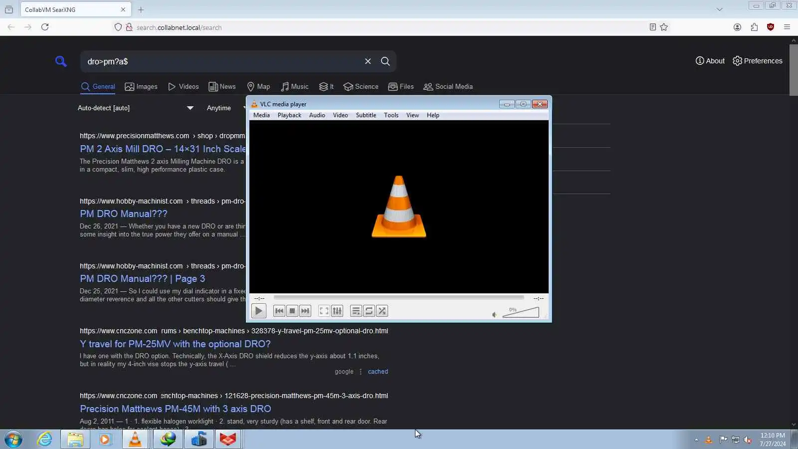Viewport: 798px width, 449px height.
Task: Open the Windows Start menu
Action: tap(13, 440)
